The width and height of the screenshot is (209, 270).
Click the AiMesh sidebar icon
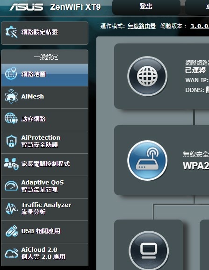(11, 96)
